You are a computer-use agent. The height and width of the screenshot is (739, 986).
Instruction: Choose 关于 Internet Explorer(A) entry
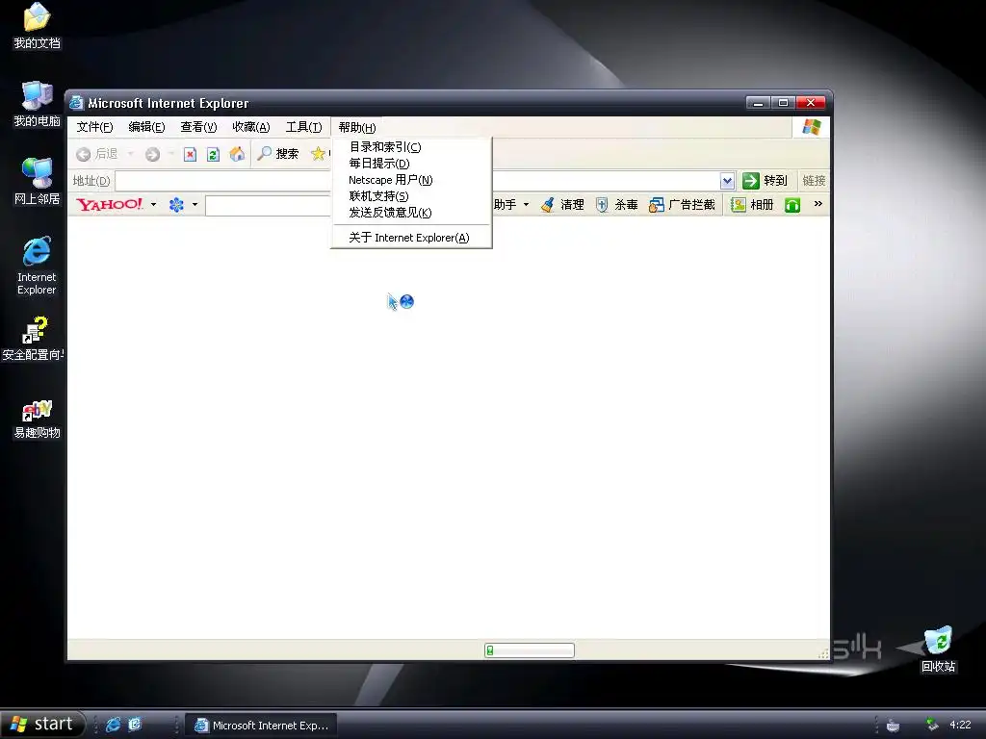click(411, 238)
